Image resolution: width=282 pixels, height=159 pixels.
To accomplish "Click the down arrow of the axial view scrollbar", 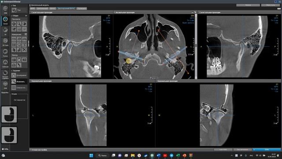I will click(196, 78).
